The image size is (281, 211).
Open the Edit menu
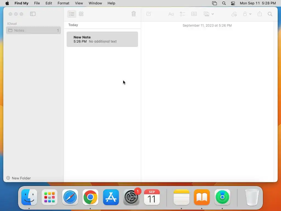(x=49, y=3)
